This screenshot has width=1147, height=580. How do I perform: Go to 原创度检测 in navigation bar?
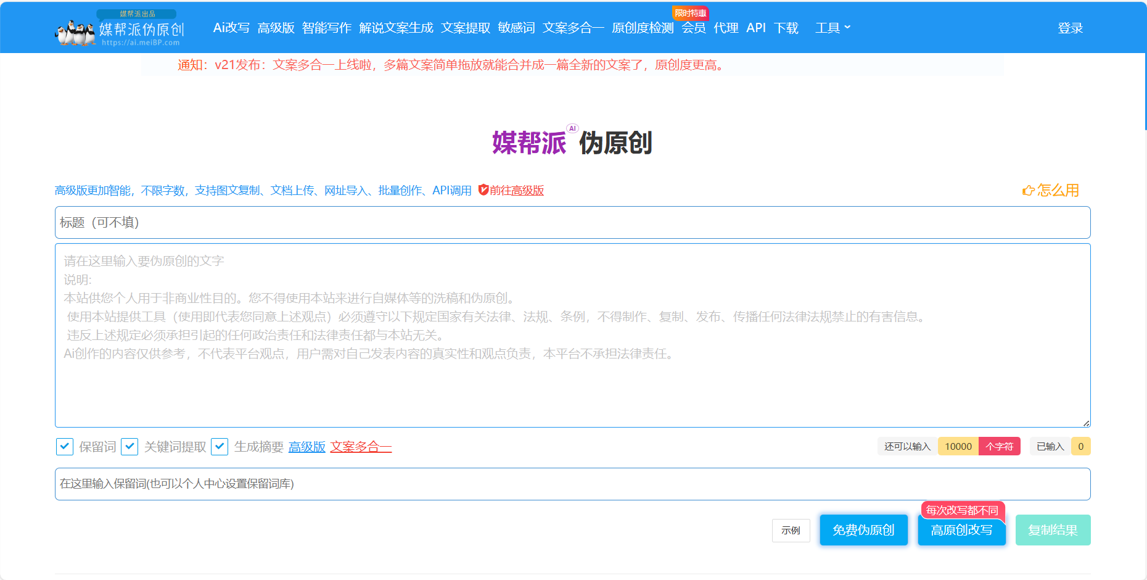643,28
